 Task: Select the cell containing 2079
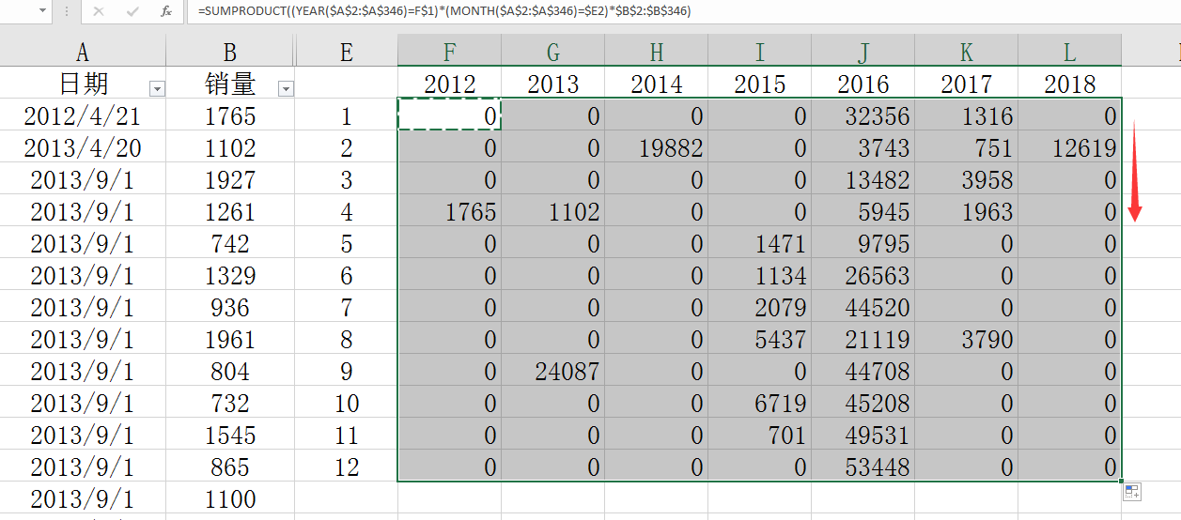760,307
